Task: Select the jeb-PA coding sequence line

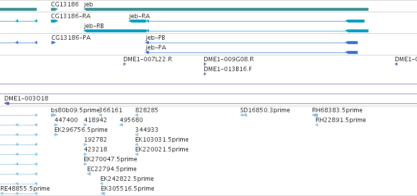Action: tap(251, 52)
